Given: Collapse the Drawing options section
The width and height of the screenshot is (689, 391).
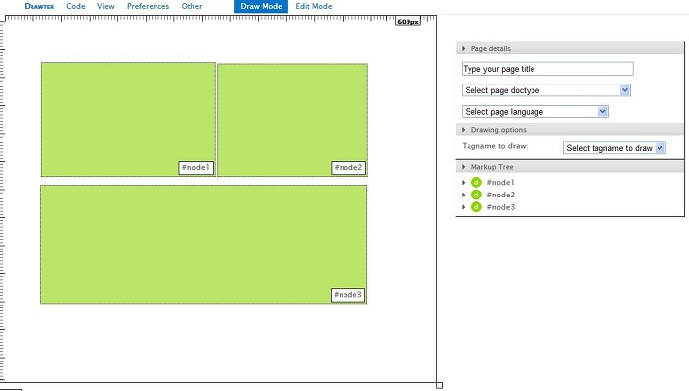Looking at the screenshot, I should click(464, 130).
